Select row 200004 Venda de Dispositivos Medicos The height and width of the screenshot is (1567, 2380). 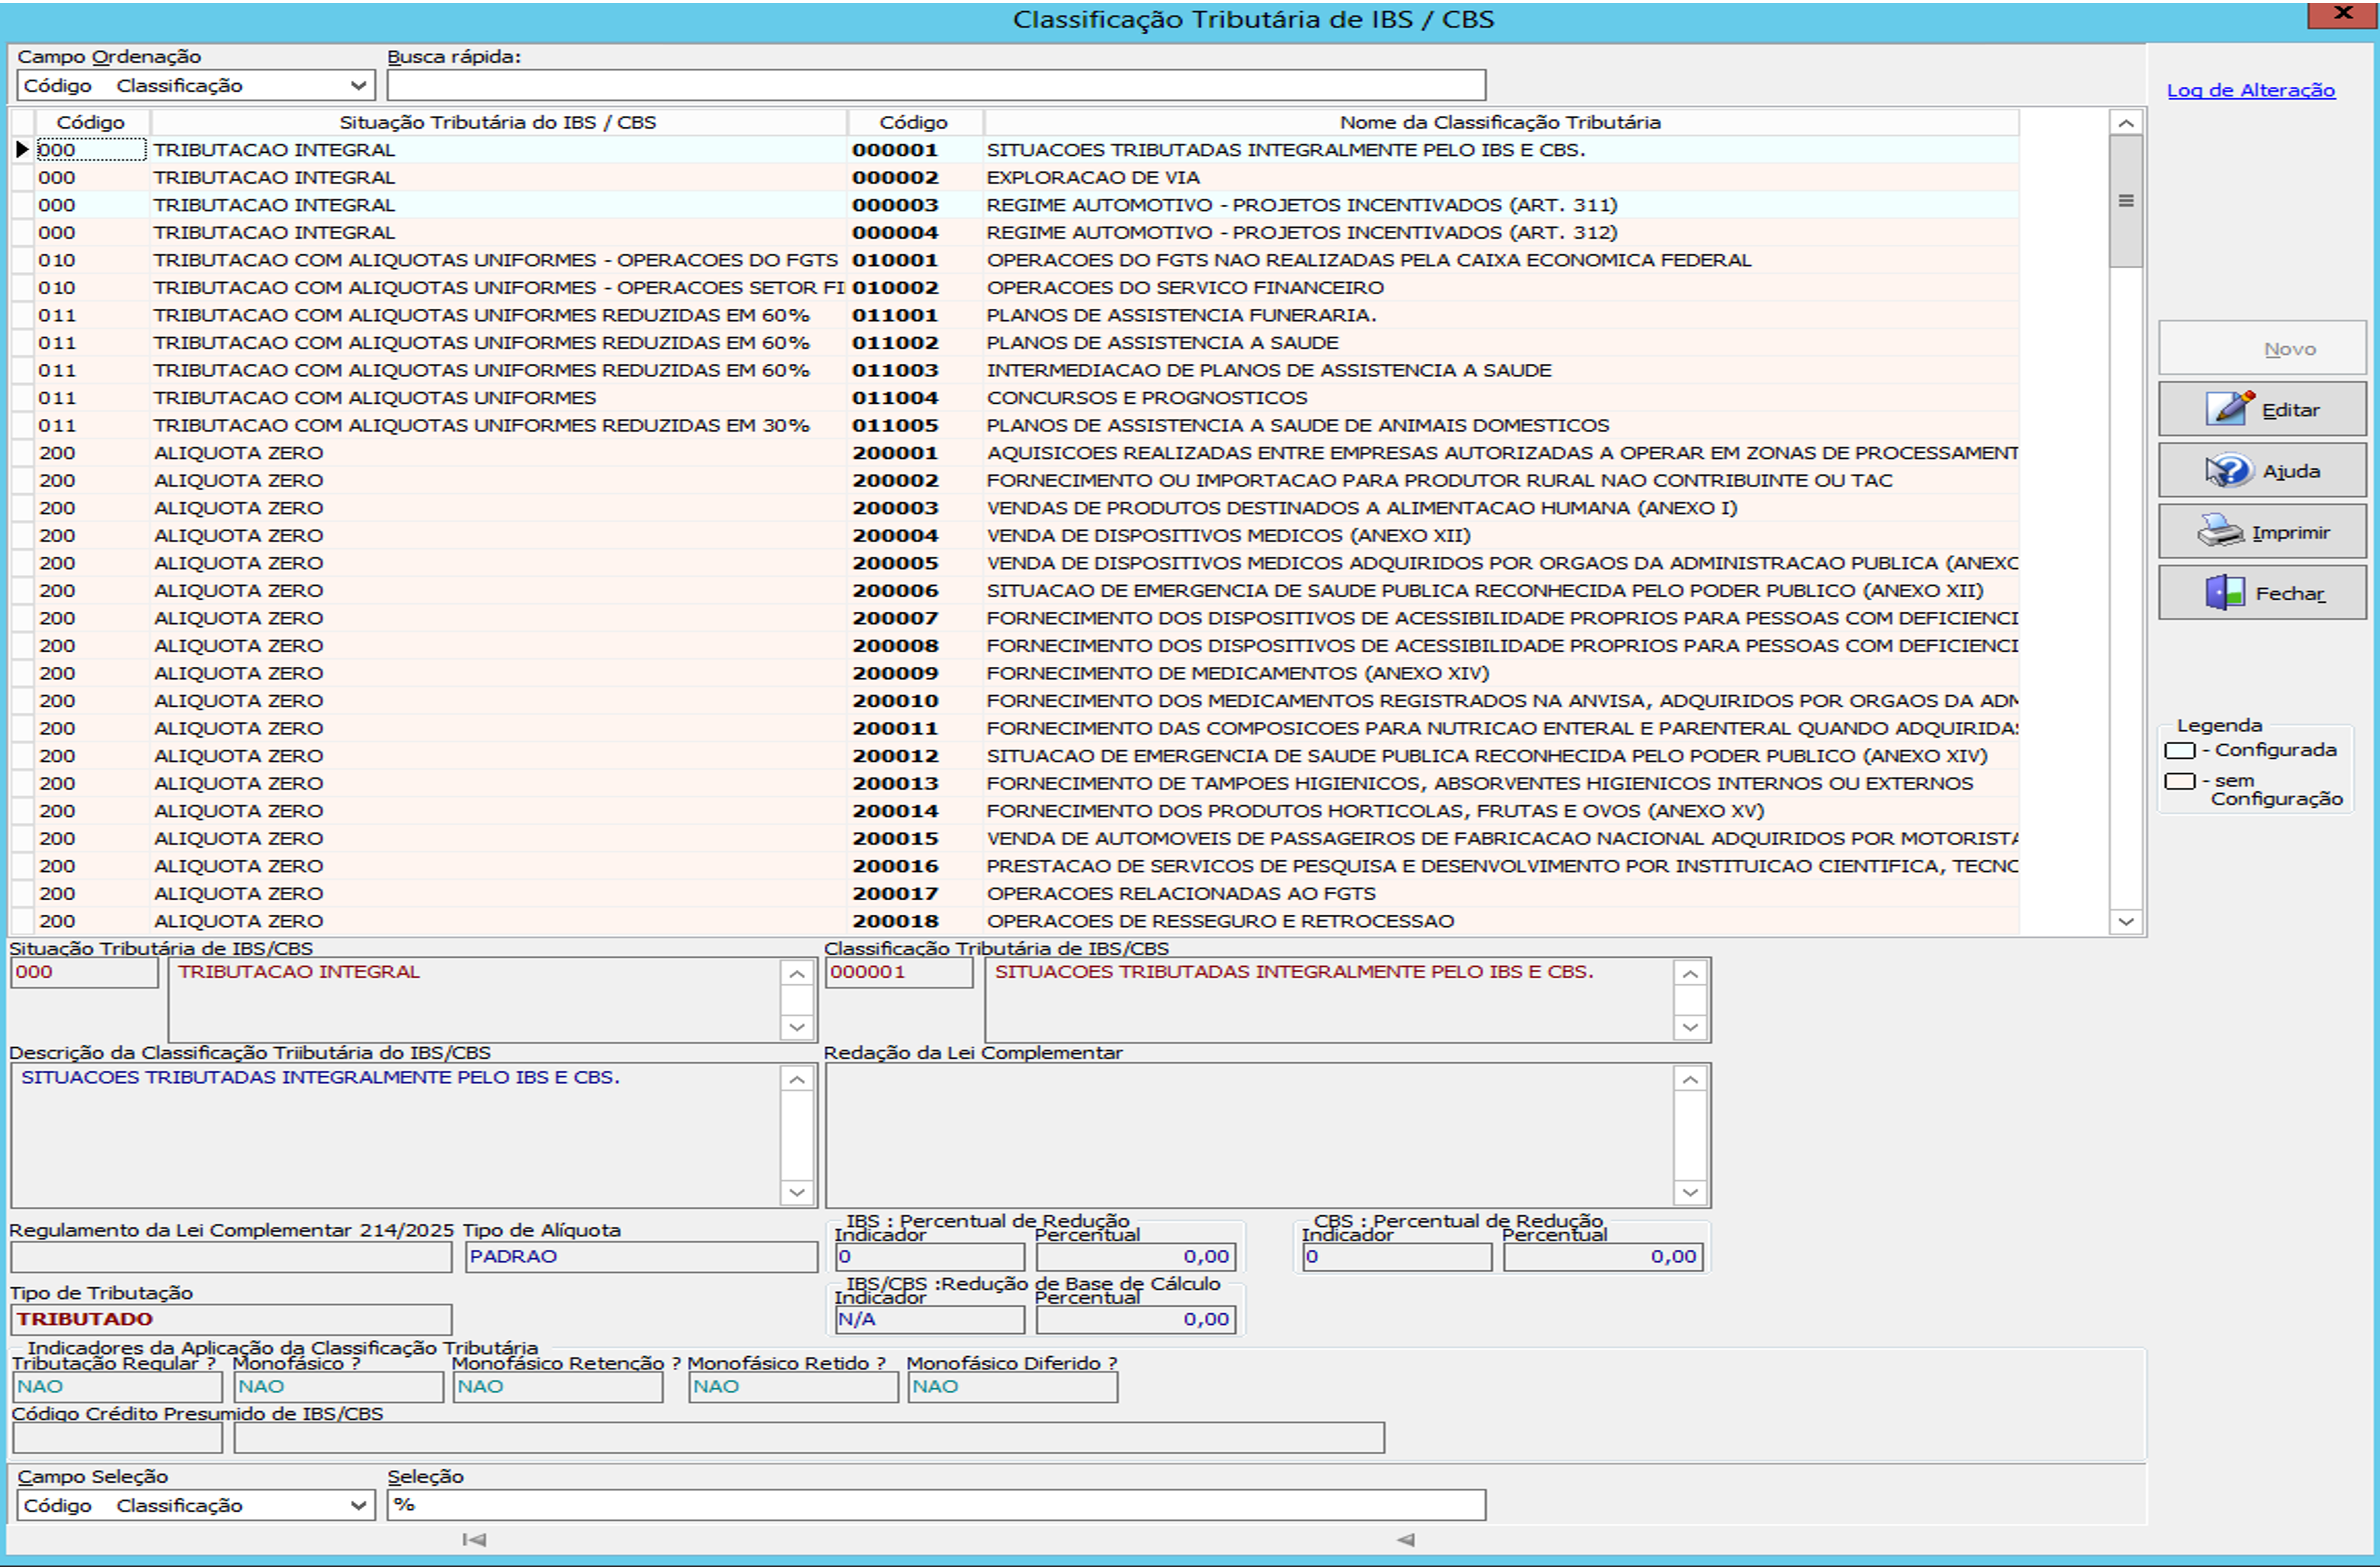tap(1228, 536)
